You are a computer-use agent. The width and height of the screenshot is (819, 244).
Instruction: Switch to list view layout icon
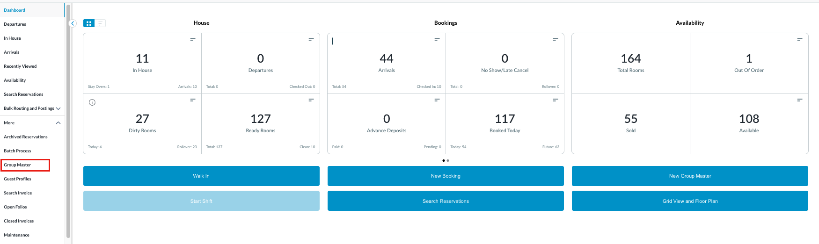[x=100, y=23]
